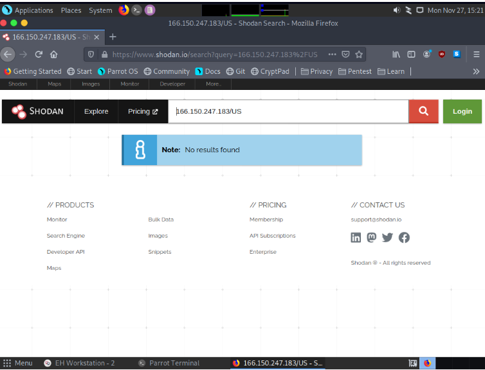485x370 pixels.
Task: Click the Shodan search query field
Action: [289, 111]
